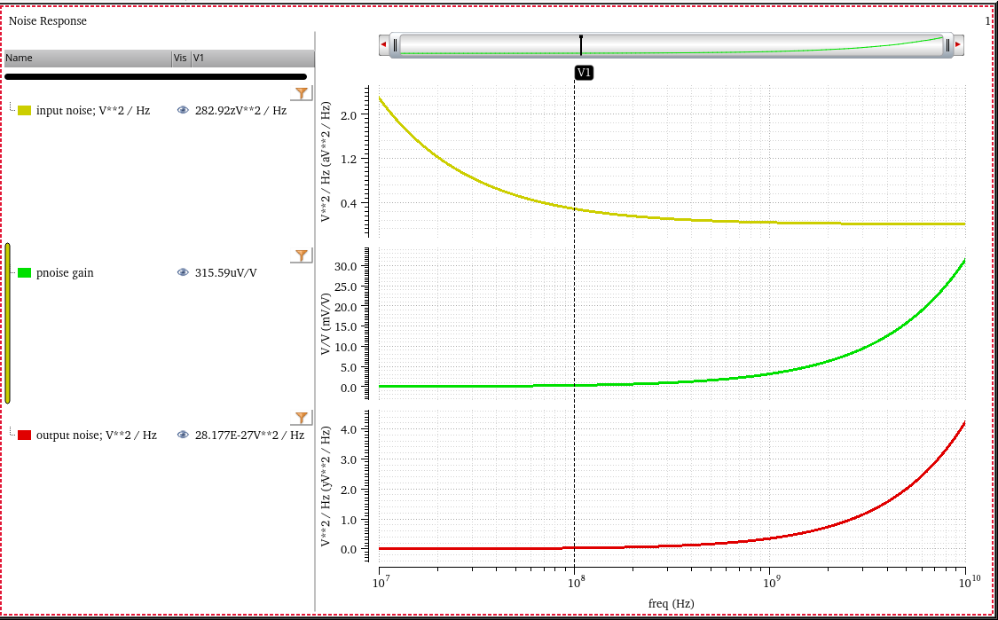Toggle the output noise trace eye icon

[x=183, y=436]
